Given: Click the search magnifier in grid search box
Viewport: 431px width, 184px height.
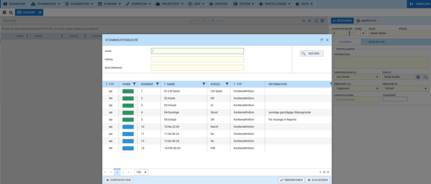Looking at the screenshot, I should click(x=309, y=21).
